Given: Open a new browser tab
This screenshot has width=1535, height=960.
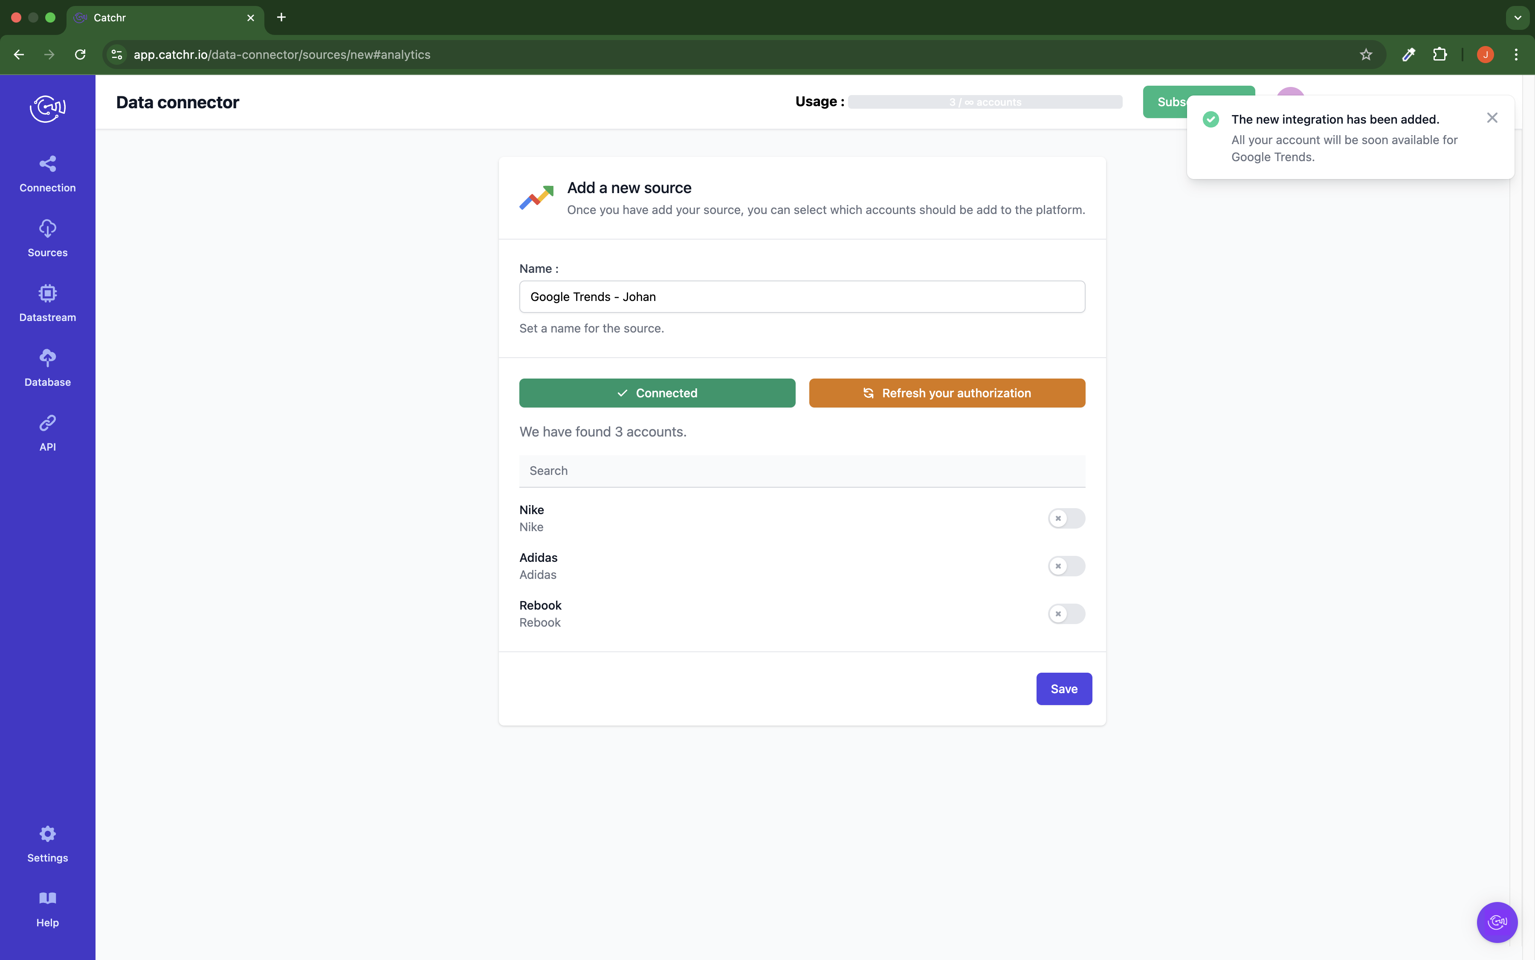Looking at the screenshot, I should point(281,17).
